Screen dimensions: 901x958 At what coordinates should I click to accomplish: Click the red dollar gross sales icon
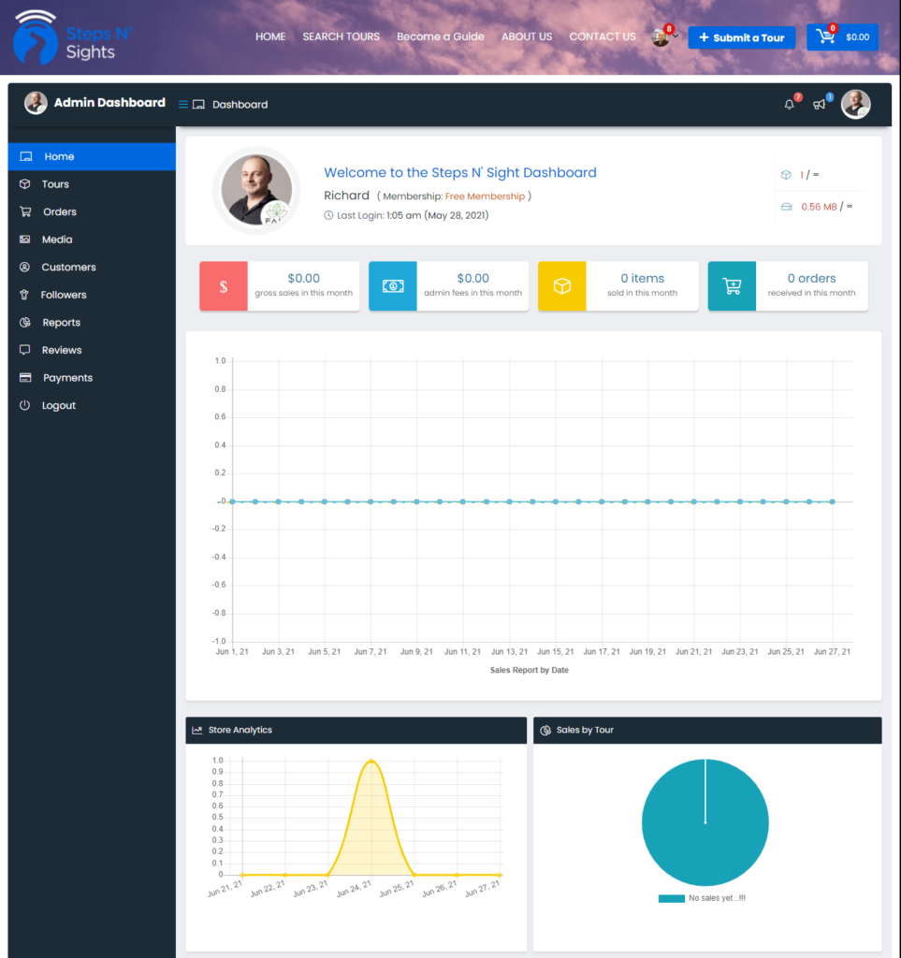coord(224,286)
